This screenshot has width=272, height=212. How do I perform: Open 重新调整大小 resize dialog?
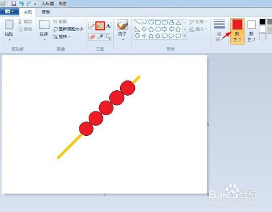point(68,29)
